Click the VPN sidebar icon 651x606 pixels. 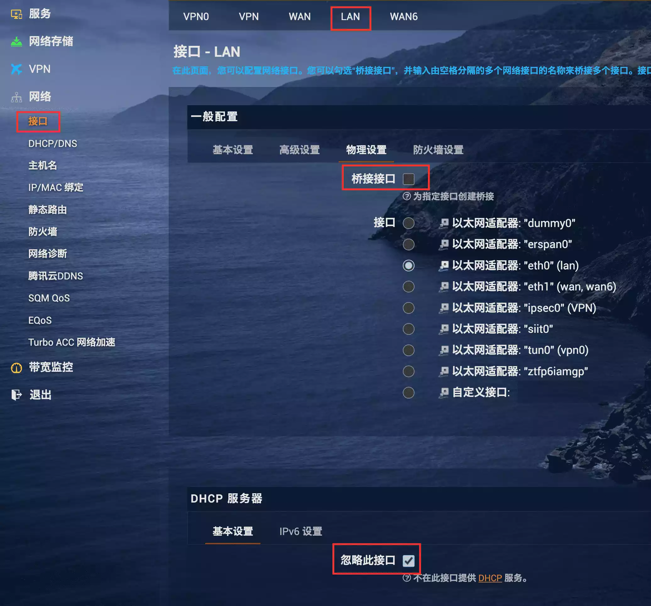[16, 69]
